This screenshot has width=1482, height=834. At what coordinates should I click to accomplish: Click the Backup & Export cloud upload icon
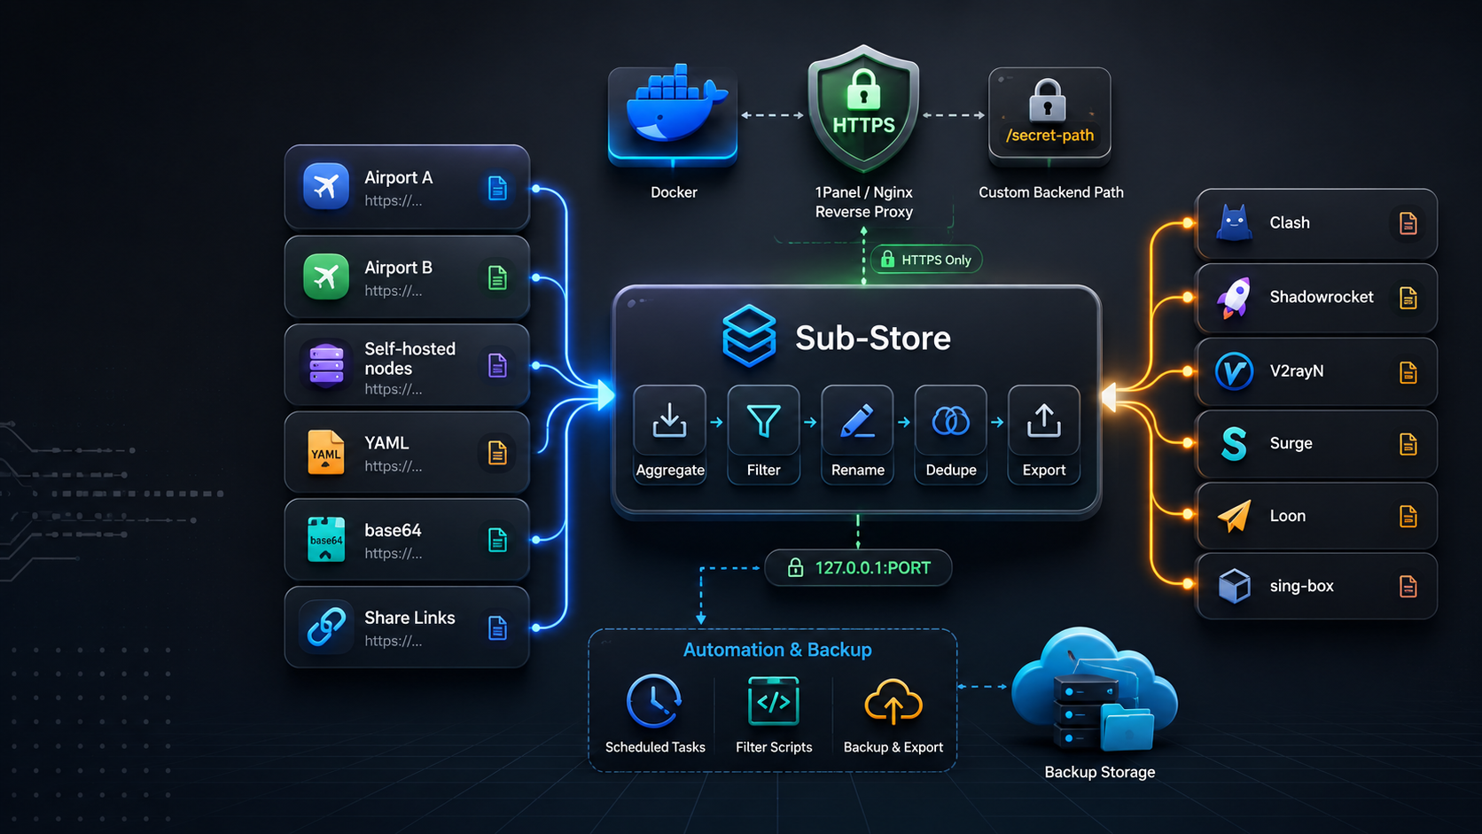pos(893,702)
